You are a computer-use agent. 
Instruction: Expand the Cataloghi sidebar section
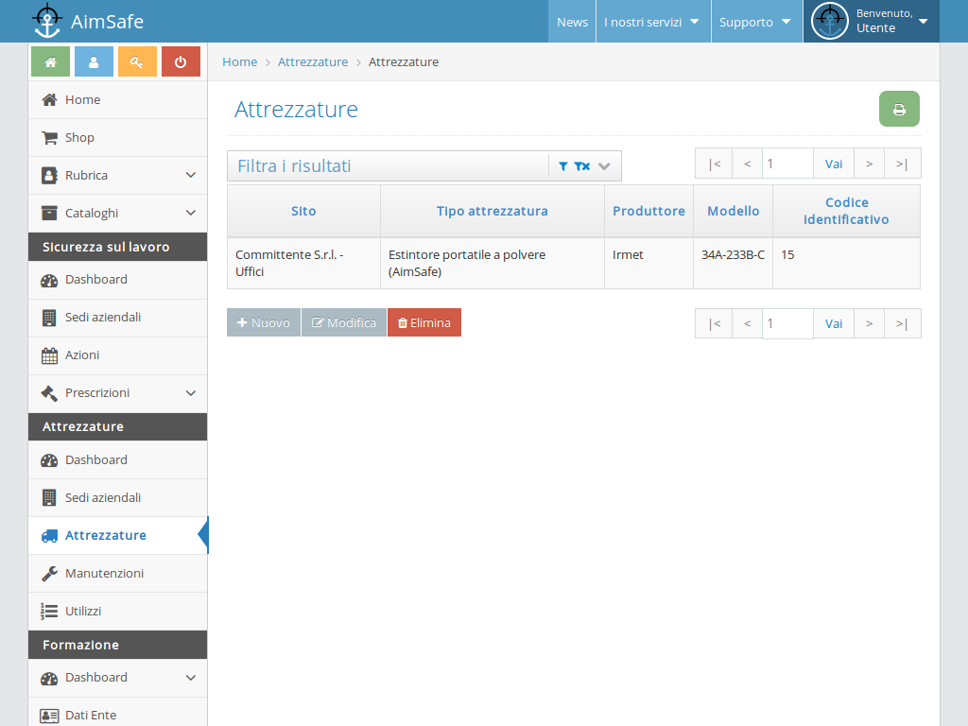(x=117, y=213)
